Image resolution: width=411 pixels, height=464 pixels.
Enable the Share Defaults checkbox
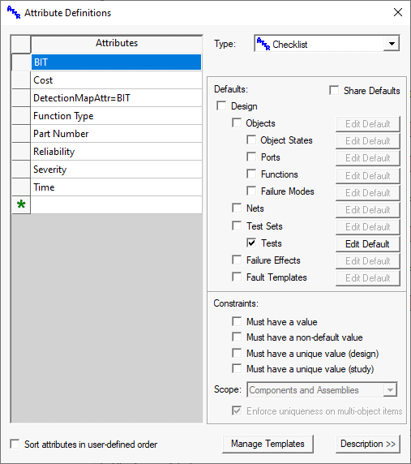click(334, 90)
